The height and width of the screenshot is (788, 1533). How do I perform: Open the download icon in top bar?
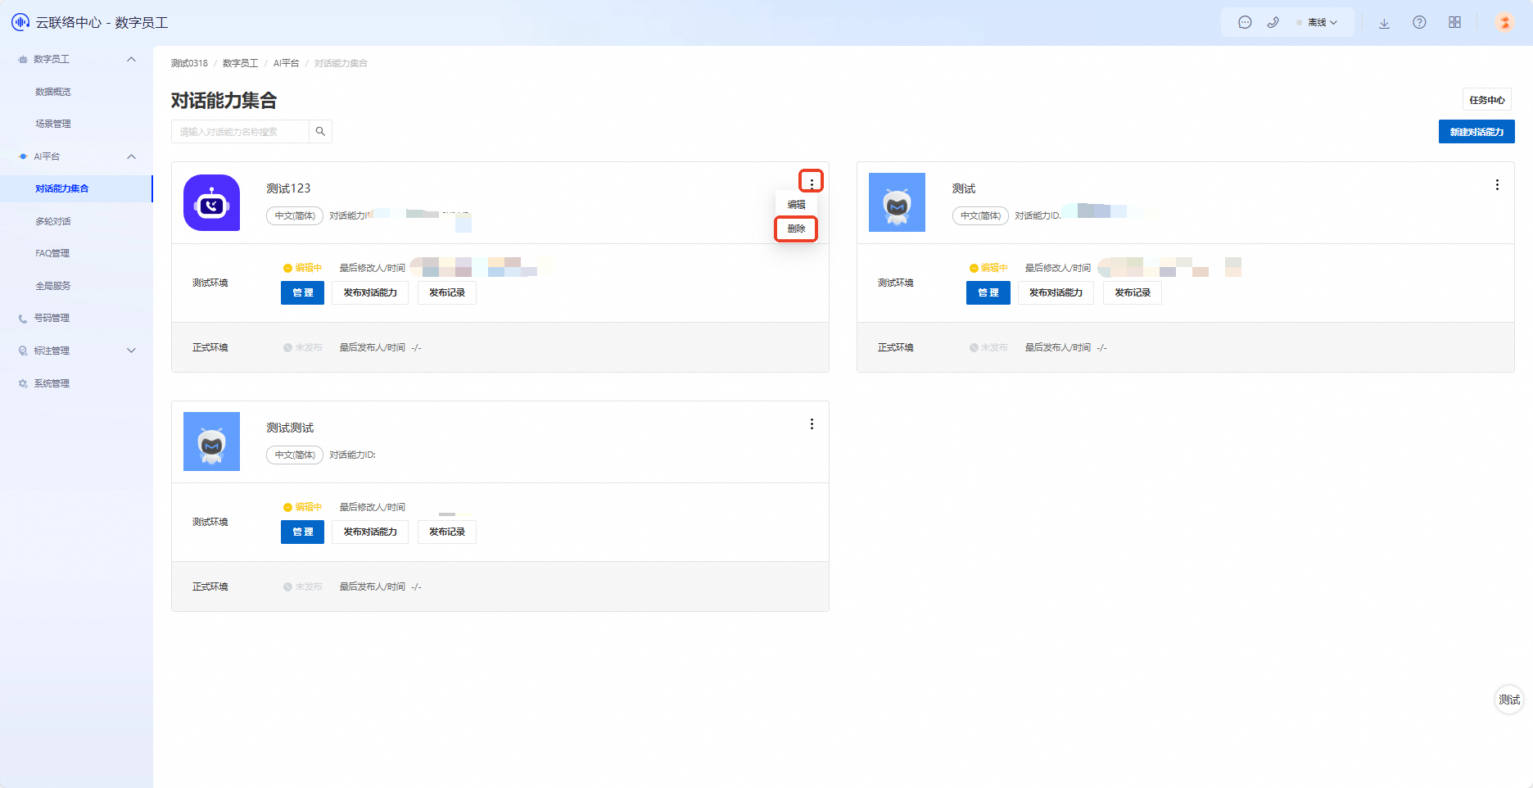(x=1384, y=23)
